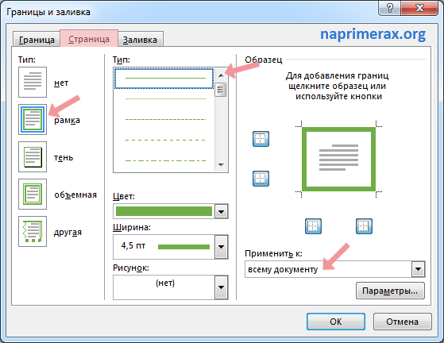Viewport: 444px width, 343px height.
Task: Switch to the Граница tab
Action: [37, 40]
